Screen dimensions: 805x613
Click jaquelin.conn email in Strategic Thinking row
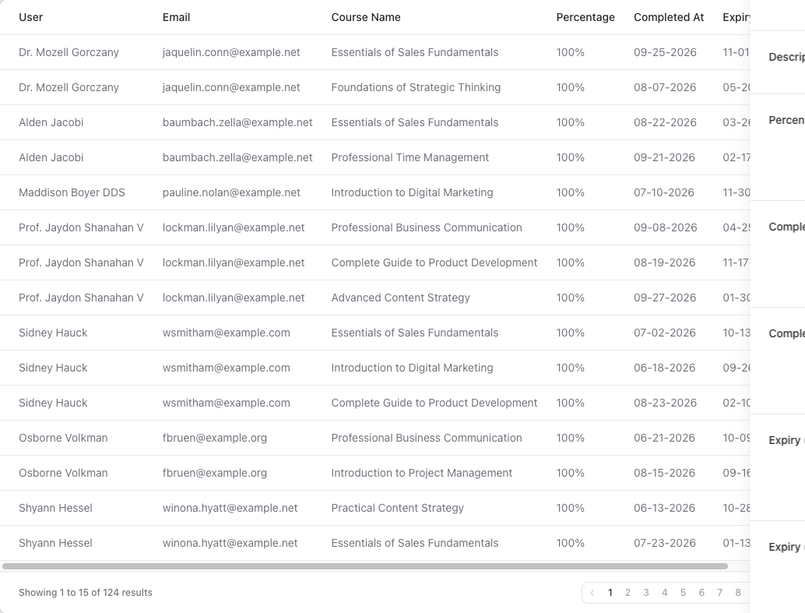(231, 87)
